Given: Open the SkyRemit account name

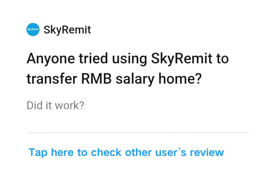Looking at the screenshot, I should (x=67, y=30).
